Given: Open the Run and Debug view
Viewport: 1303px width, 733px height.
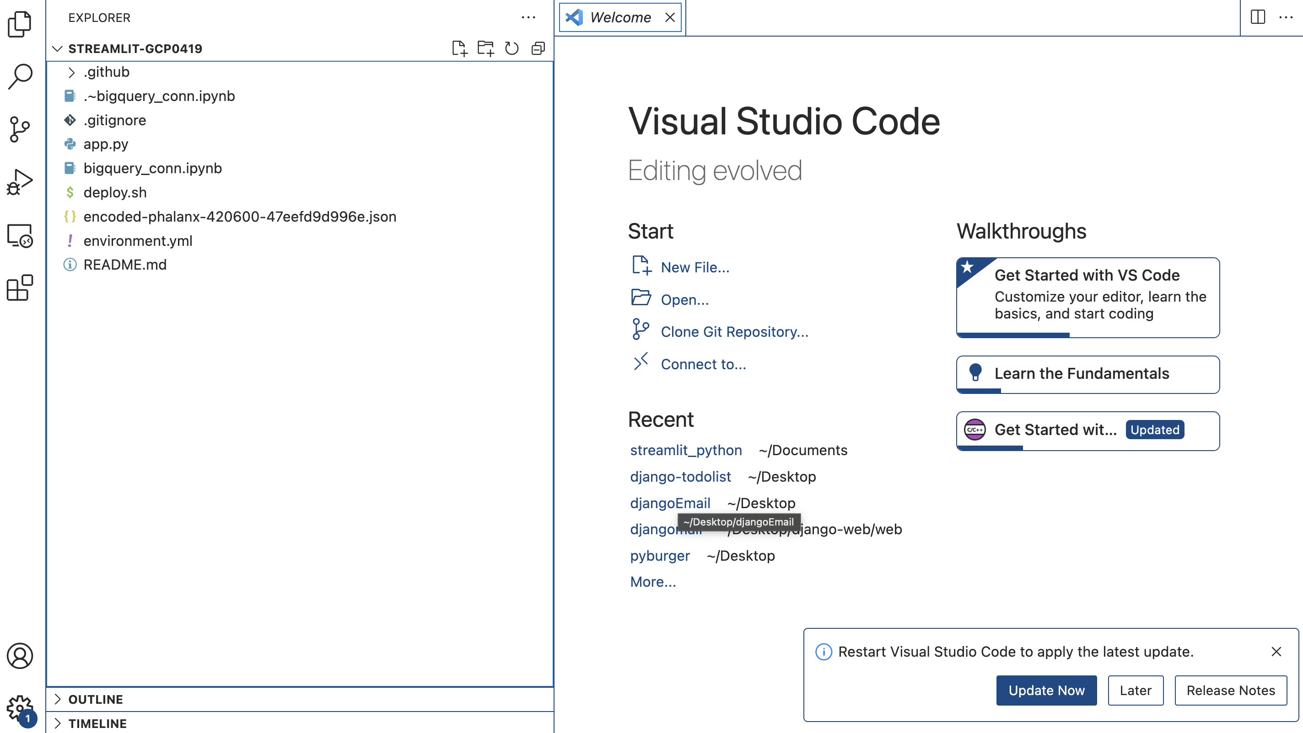Looking at the screenshot, I should (x=20, y=182).
